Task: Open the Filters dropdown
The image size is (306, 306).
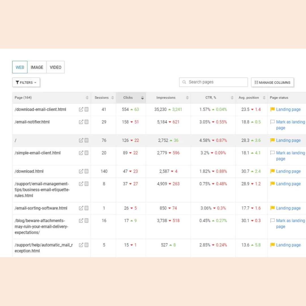Action: (x=26, y=82)
